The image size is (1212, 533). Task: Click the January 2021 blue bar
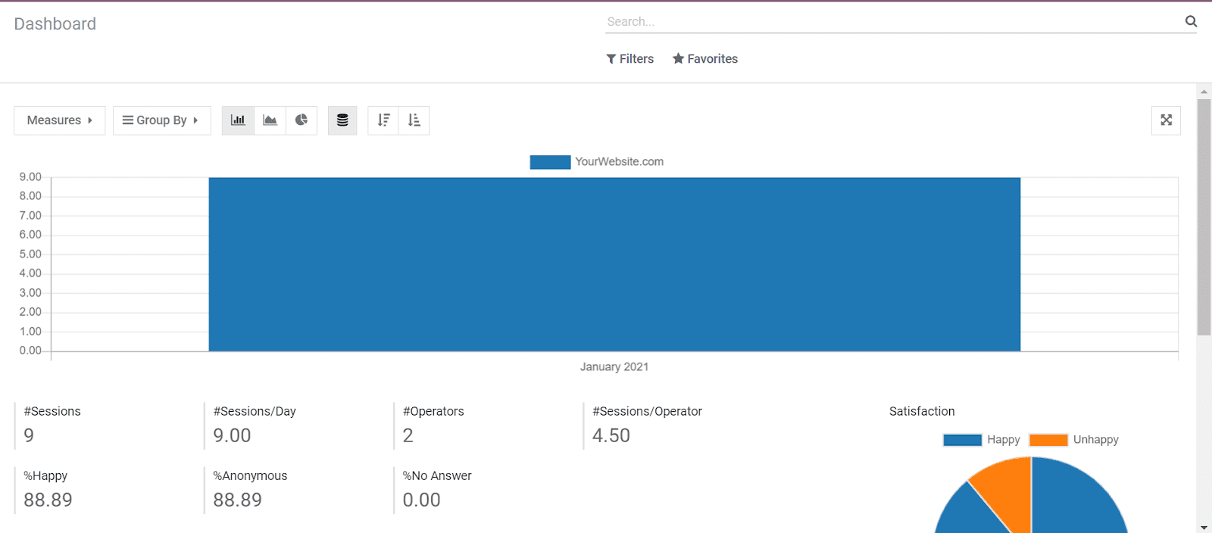pos(614,264)
